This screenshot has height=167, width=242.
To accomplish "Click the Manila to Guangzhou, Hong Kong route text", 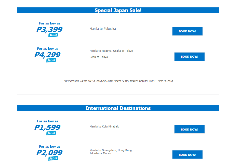I will (x=111, y=150).
